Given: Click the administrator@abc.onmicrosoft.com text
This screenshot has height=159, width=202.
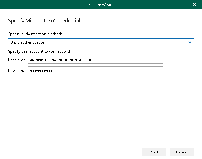Looking at the screenshot, I should coord(62,60).
